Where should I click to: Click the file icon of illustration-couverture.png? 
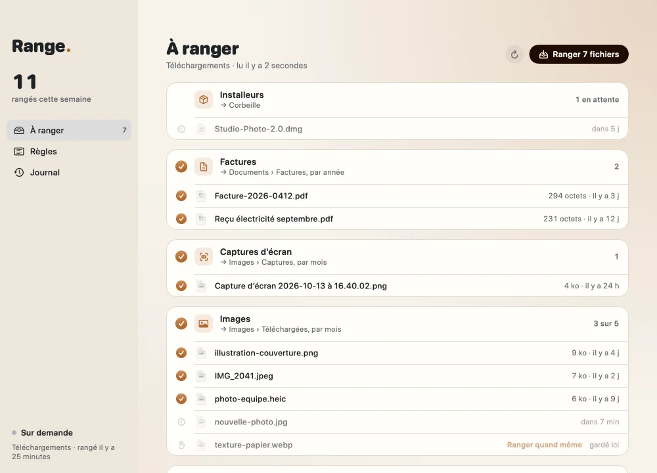click(202, 353)
